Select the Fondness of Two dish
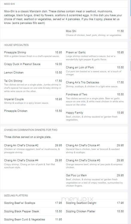 tap(95, 99)
